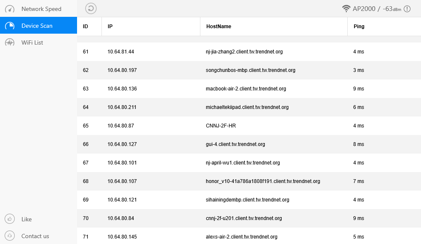This screenshot has width=421, height=244.
Task: Click the ID column header
Action: tap(85, 26)
